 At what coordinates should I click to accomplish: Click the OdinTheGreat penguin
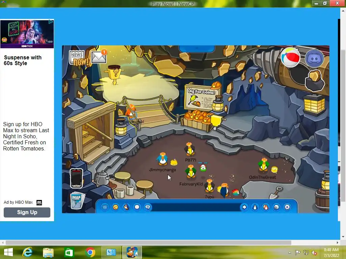click(x=264, y=165)
